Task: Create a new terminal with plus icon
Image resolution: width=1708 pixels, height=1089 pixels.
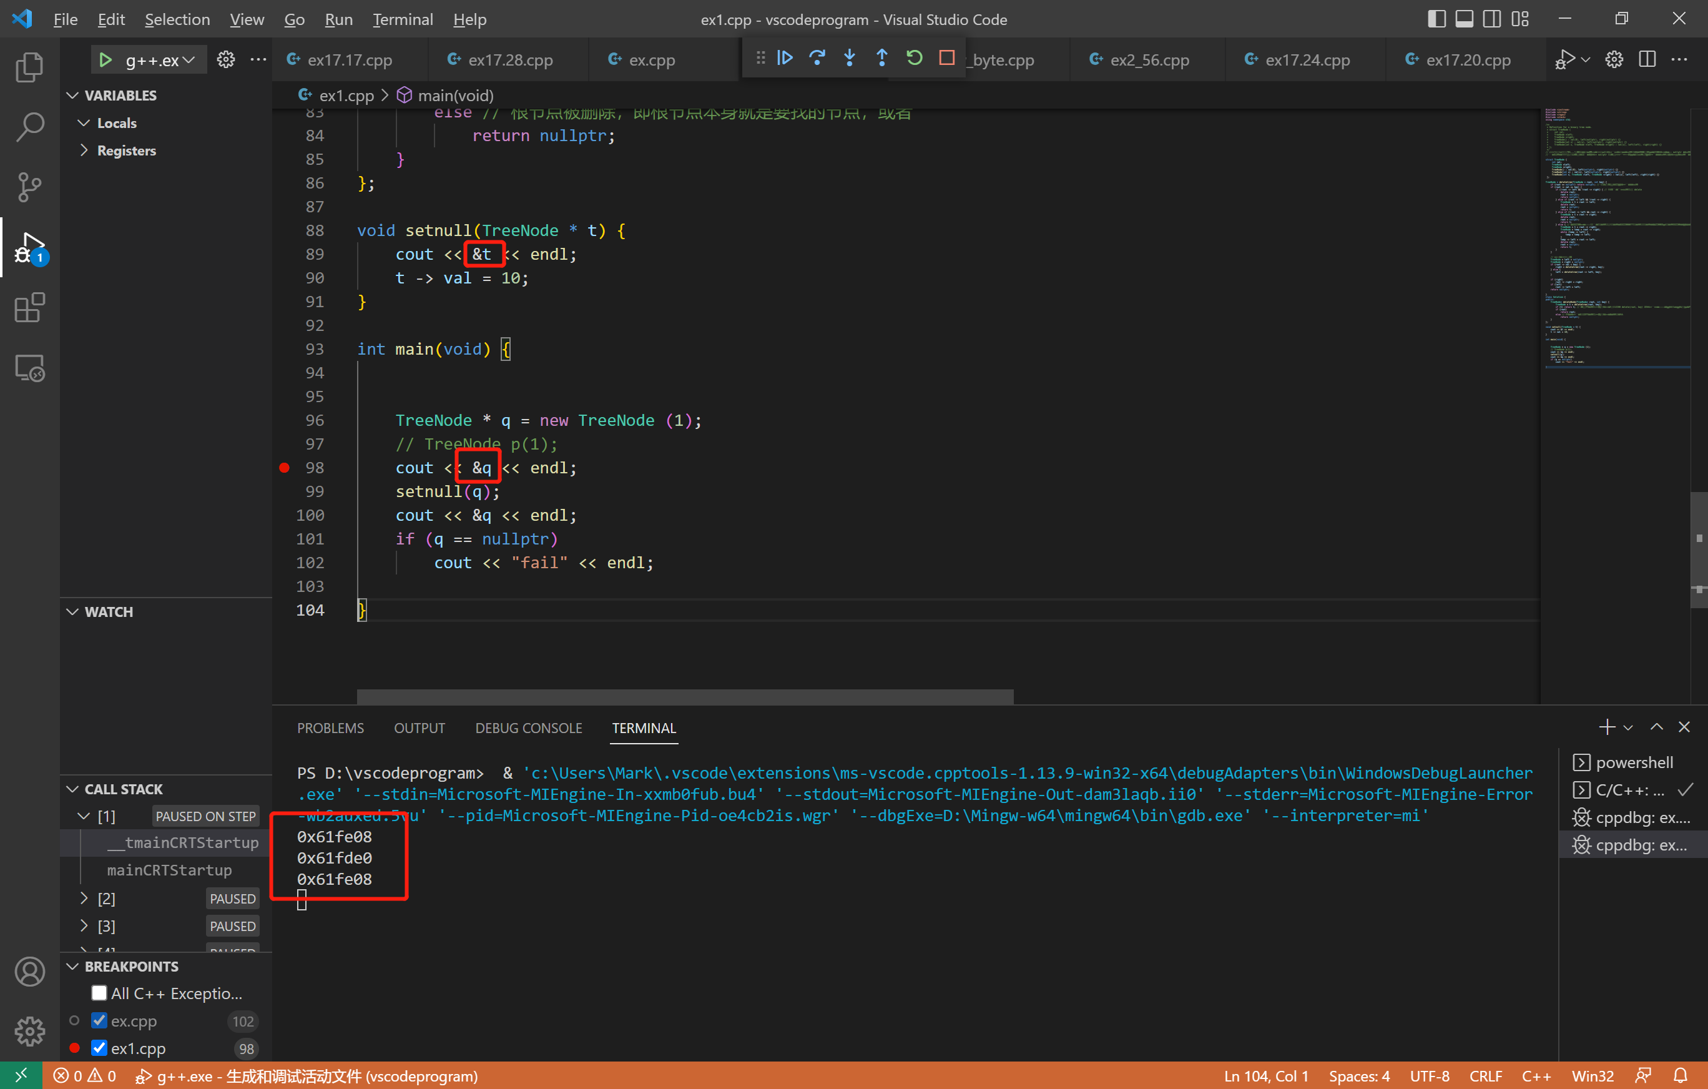Action: pos(1607,727)
